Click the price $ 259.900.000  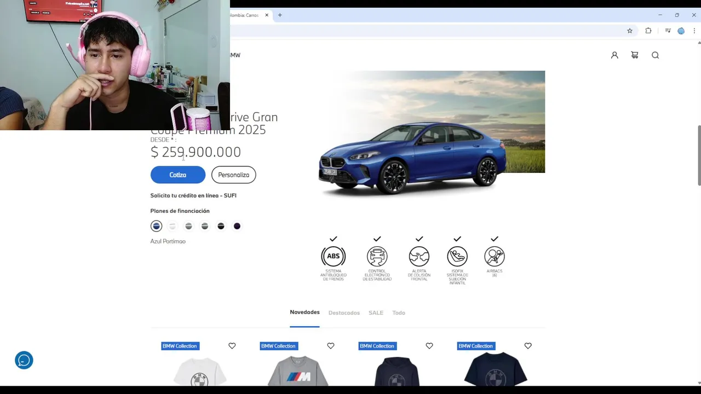tap(196, 152)
